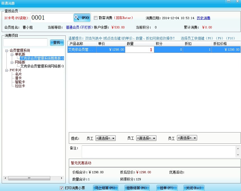Collapse the 会员管理系统 tree node
This screenshot has width=241, height=191.
tap(7, 50)
